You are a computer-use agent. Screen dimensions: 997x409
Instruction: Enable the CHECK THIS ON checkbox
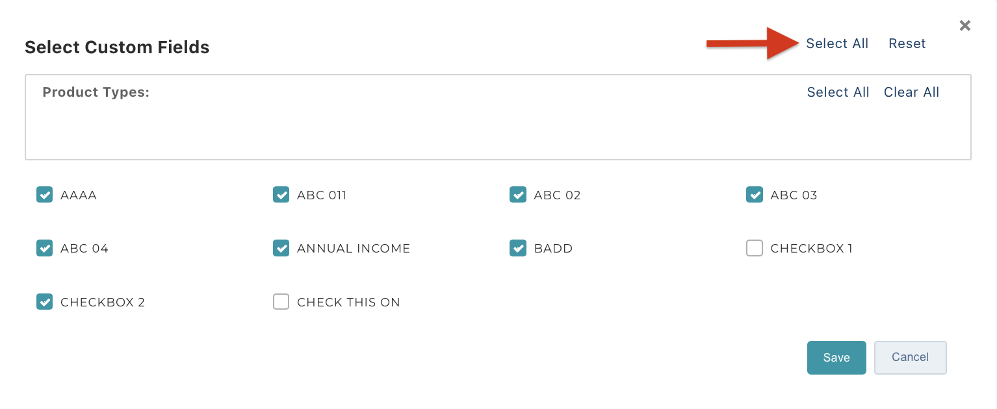tap(281, 302)
